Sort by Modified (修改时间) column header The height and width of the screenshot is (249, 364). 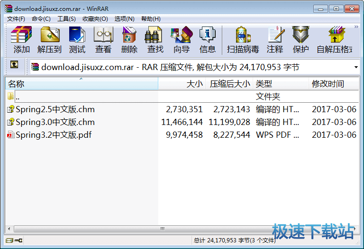click(333, 84)
